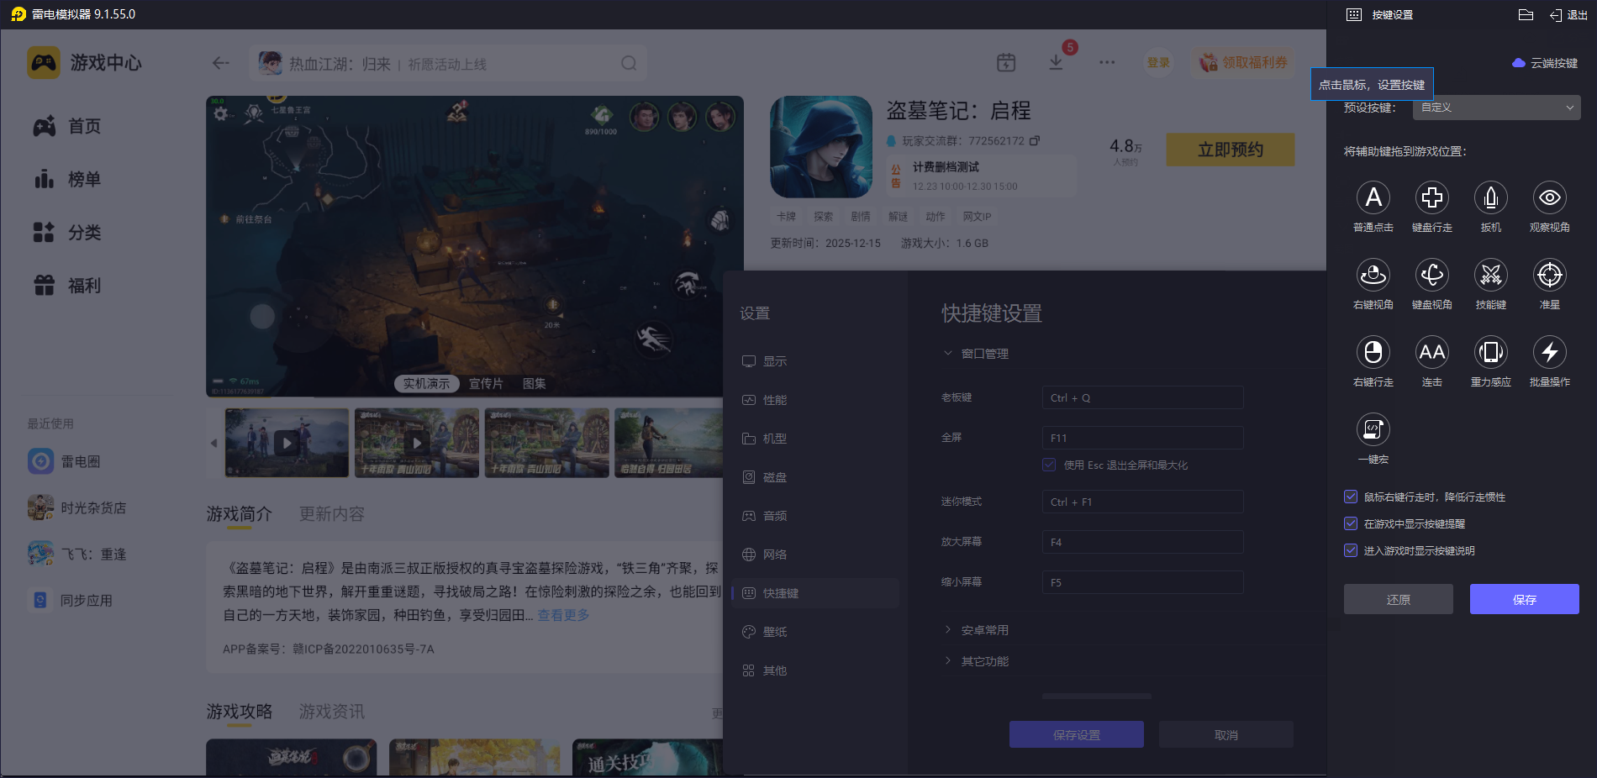Launch 飞飞：重逢 from recently used
Image resolution: width=1597 pixels, height=778 pixels.
click(76, 554)
